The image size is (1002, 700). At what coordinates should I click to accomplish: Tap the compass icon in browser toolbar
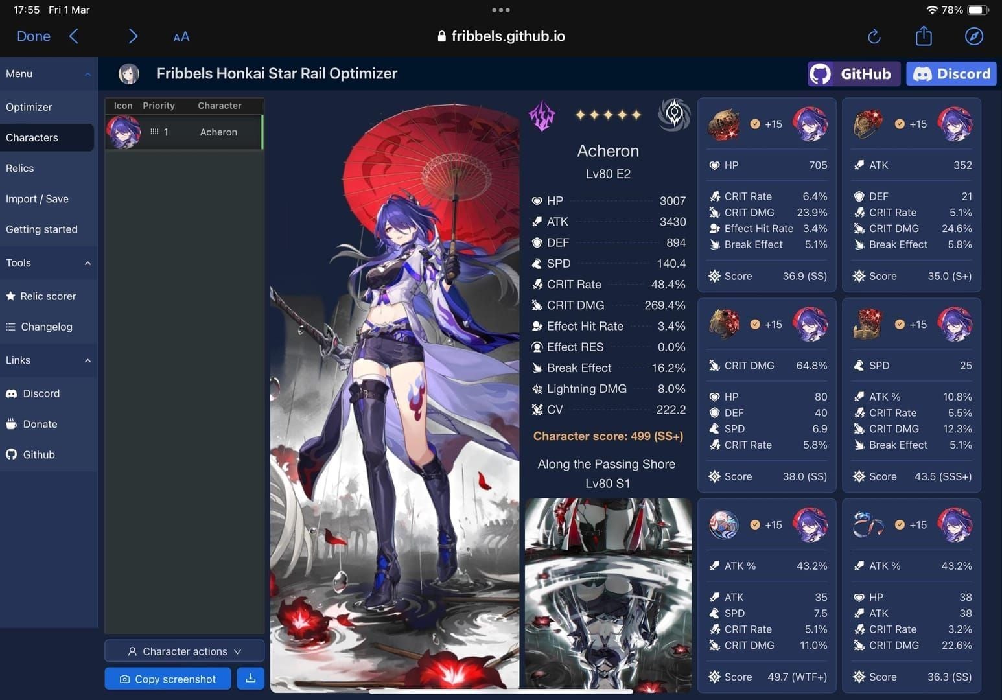coord(973,36)
